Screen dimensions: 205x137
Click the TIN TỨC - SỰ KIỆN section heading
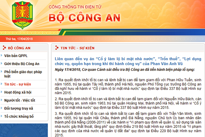pyautogui.click(x=78, y=48)
